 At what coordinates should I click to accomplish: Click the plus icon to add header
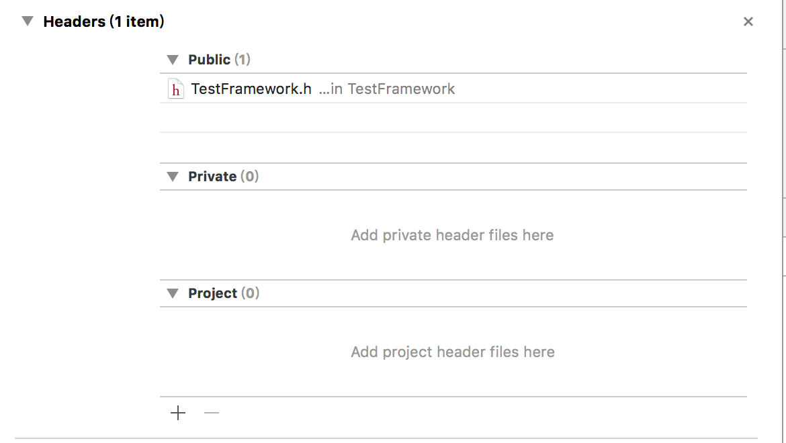178,413
